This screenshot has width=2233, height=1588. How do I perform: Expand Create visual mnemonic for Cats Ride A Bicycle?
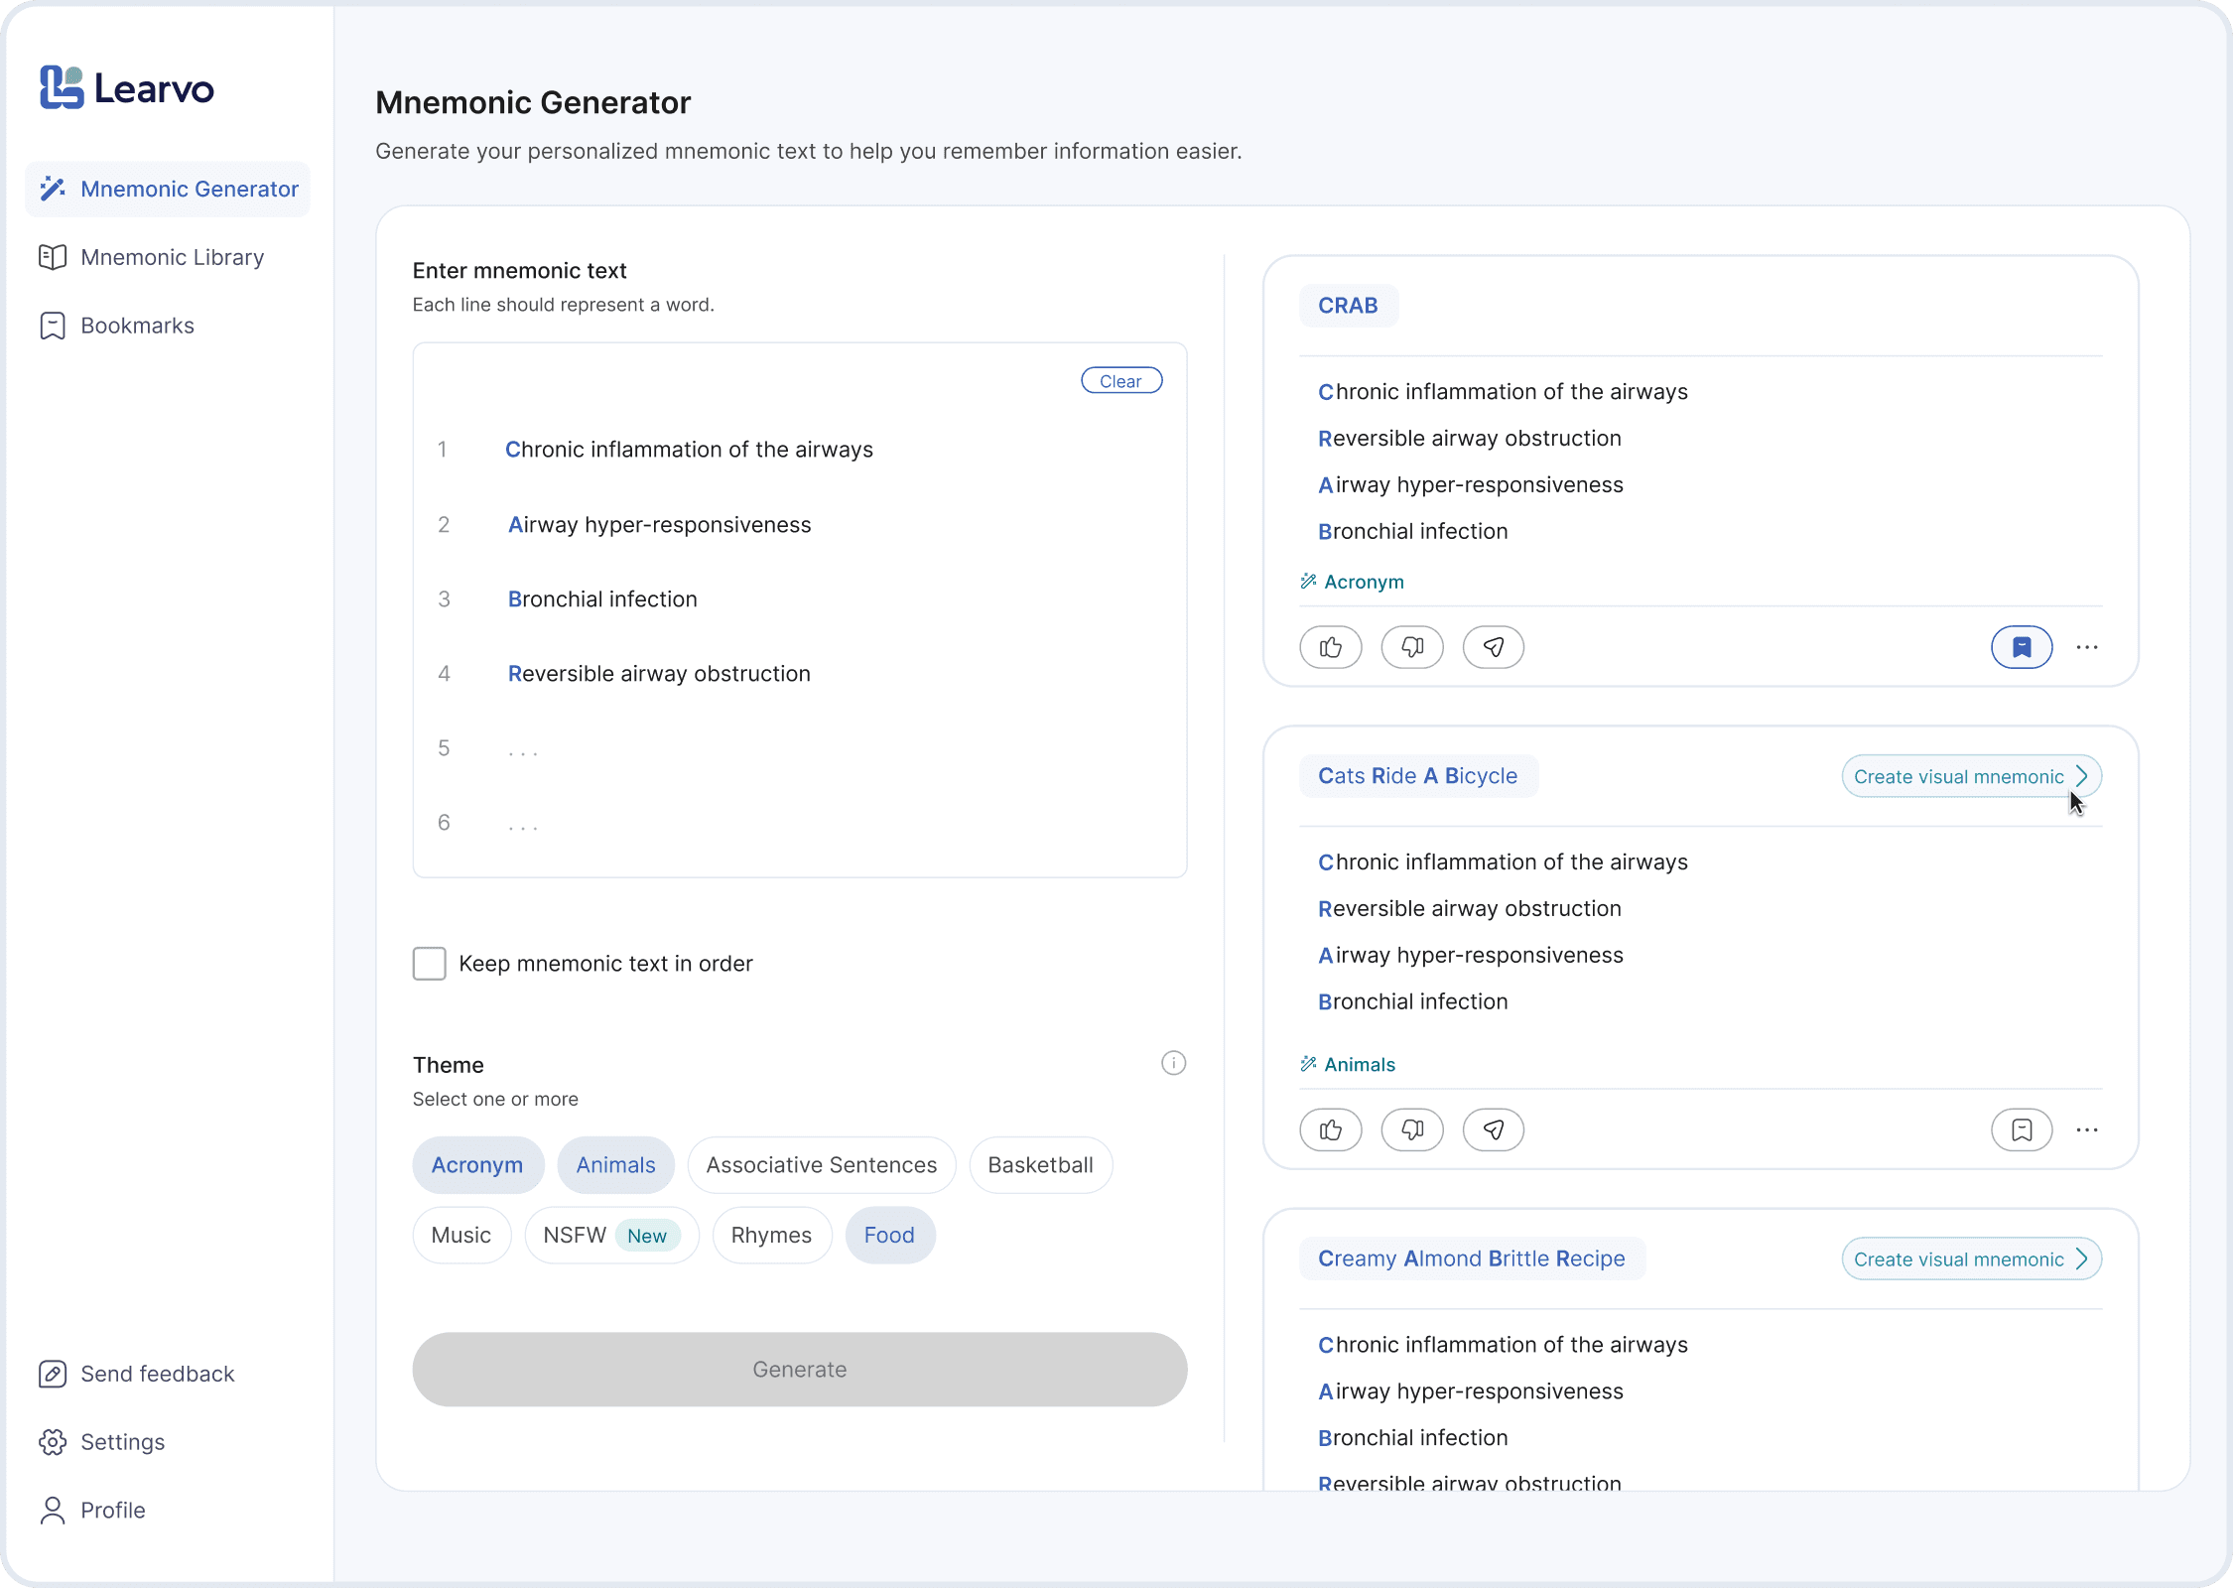1970,776
